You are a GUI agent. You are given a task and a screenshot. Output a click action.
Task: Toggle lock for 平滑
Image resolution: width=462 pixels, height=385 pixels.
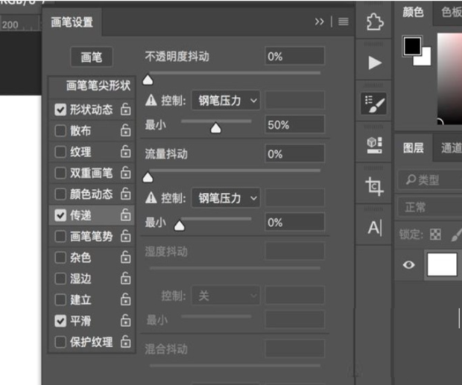tap(125, 321)
